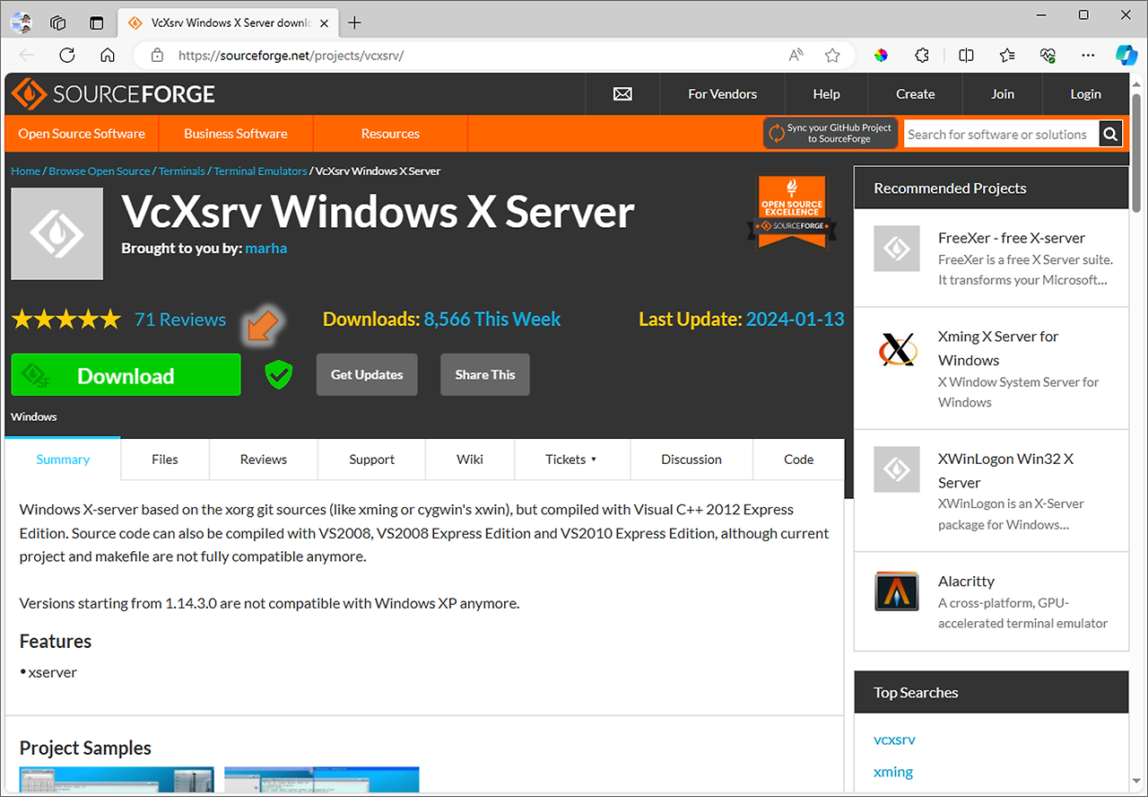The height and width of the screenshot is (797, 1148).
Task: Click the marha author link
Action: click(266, 248)
